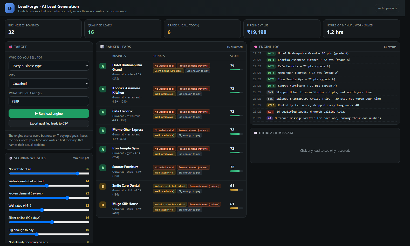Click DATA tag beside Hotel Brahmaputra Grand log
The width and height of the screenshot is (410, 246).
coord(271,53)
